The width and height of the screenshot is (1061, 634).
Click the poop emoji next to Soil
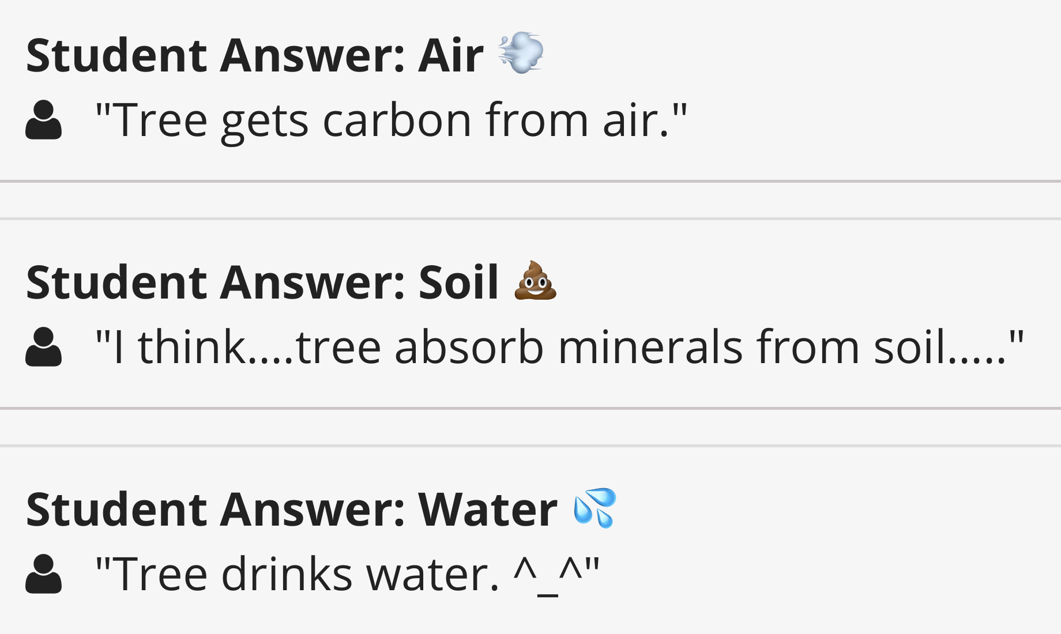tap(535, 281)
